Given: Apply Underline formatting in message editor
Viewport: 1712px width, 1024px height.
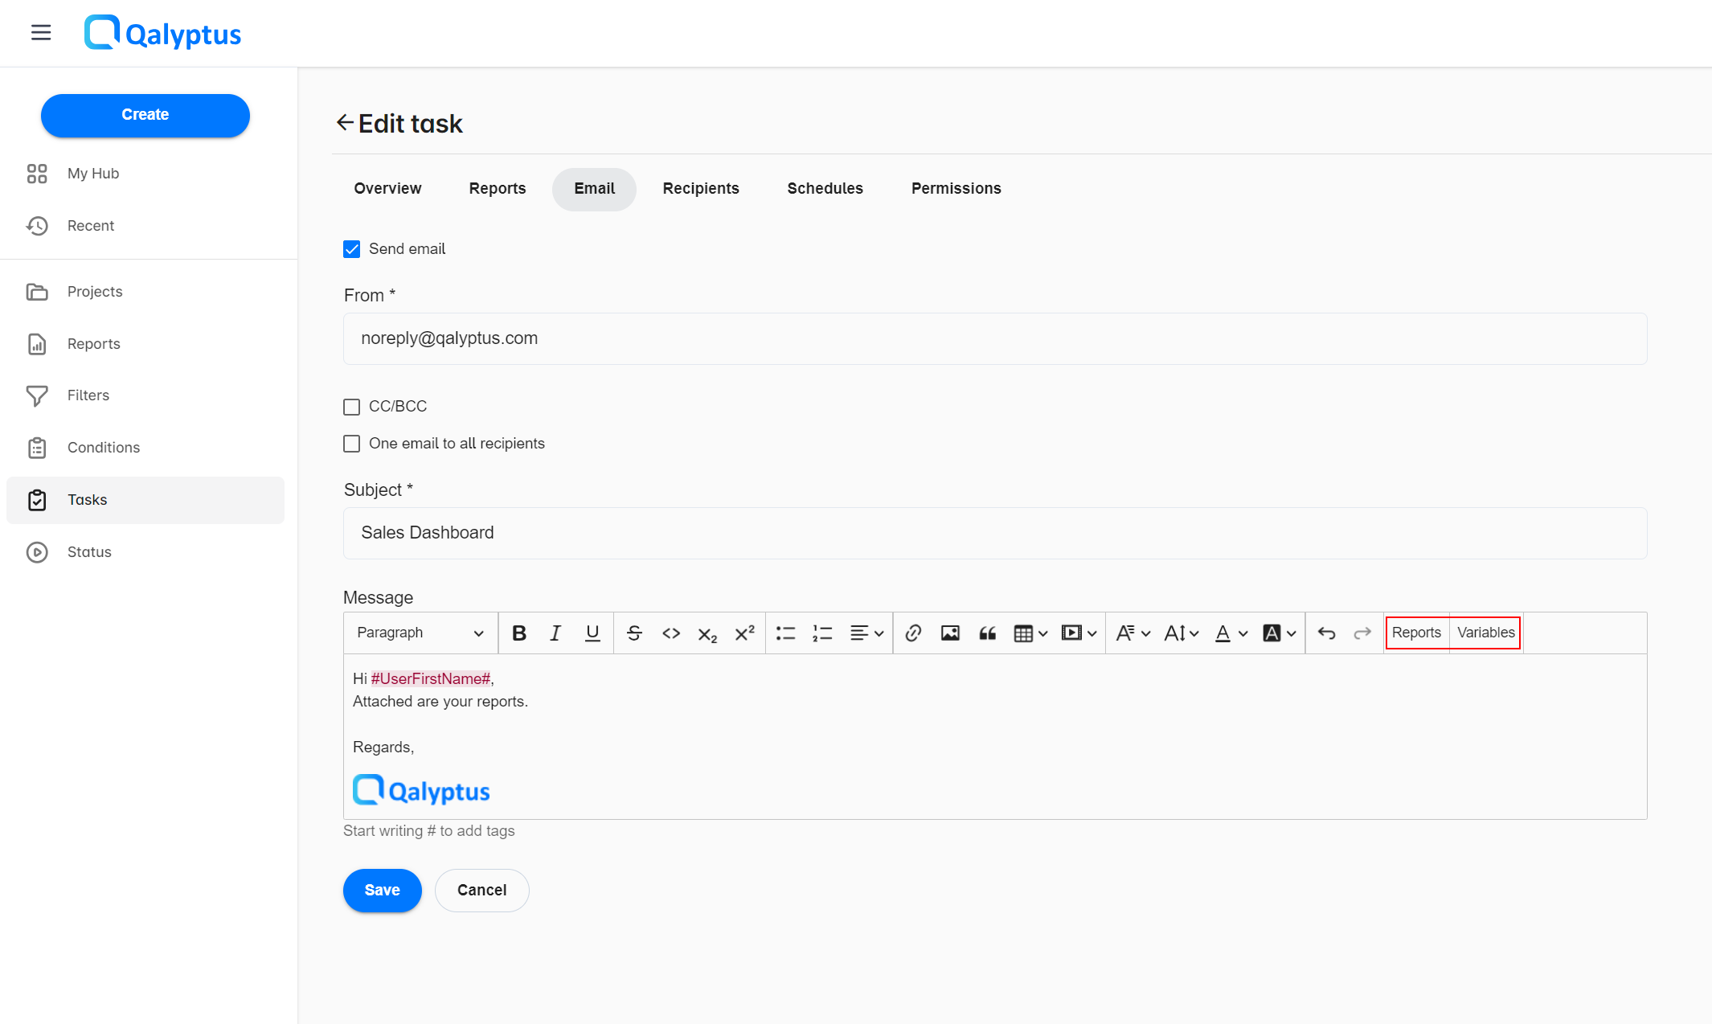Looking at the screenshot, I should coord(592,633).
